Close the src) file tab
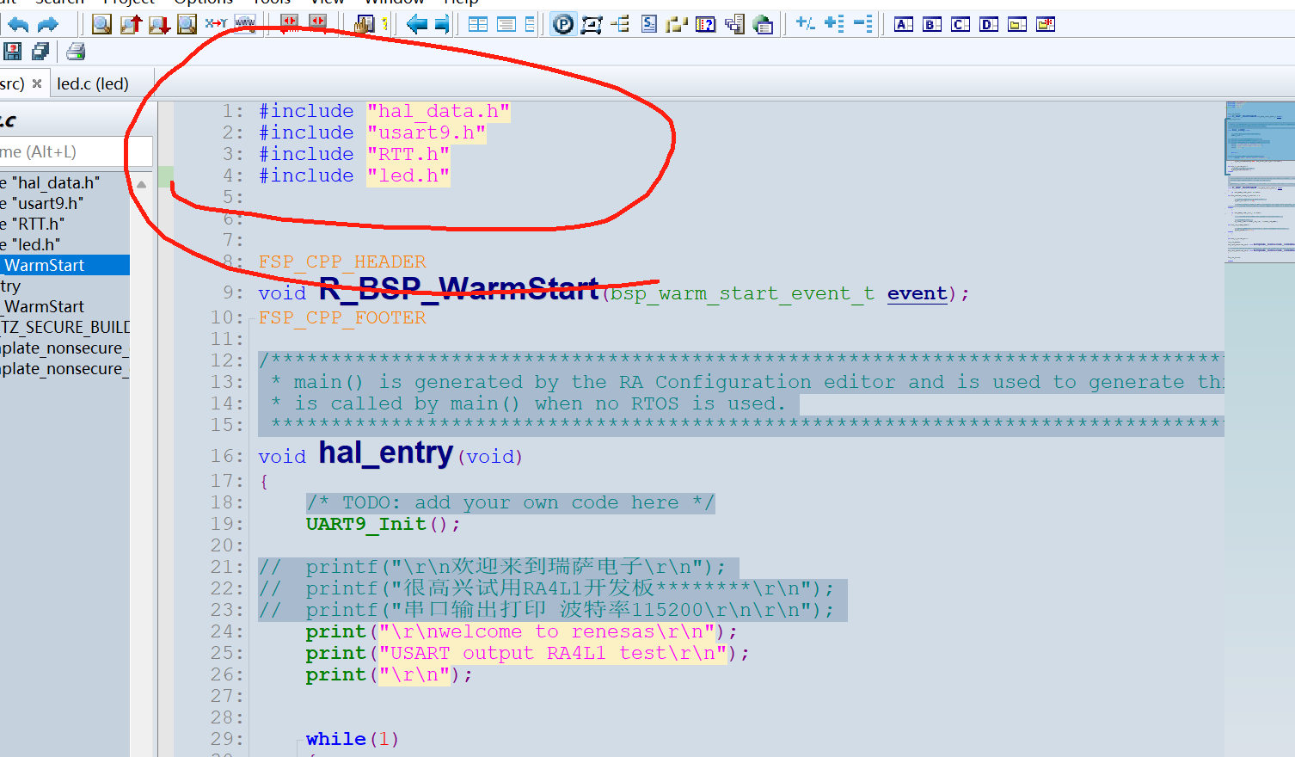Viewport: 1295px width, 757px height. tap(37, 83)
